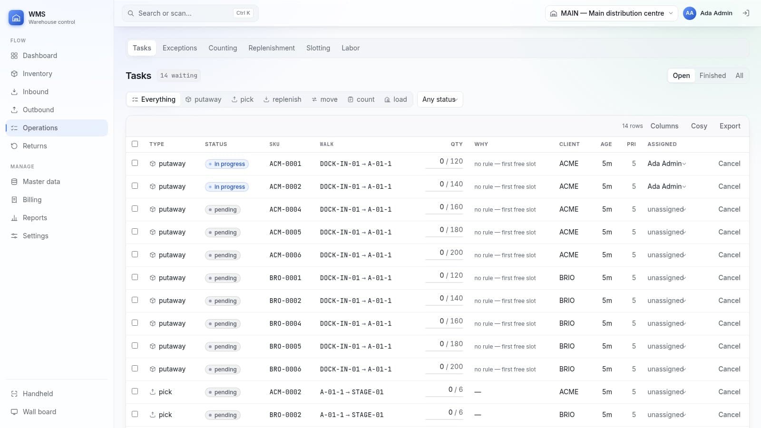Open Master data page
The width and height of the screenshot is (761, 428).
(x=57, y=182)
